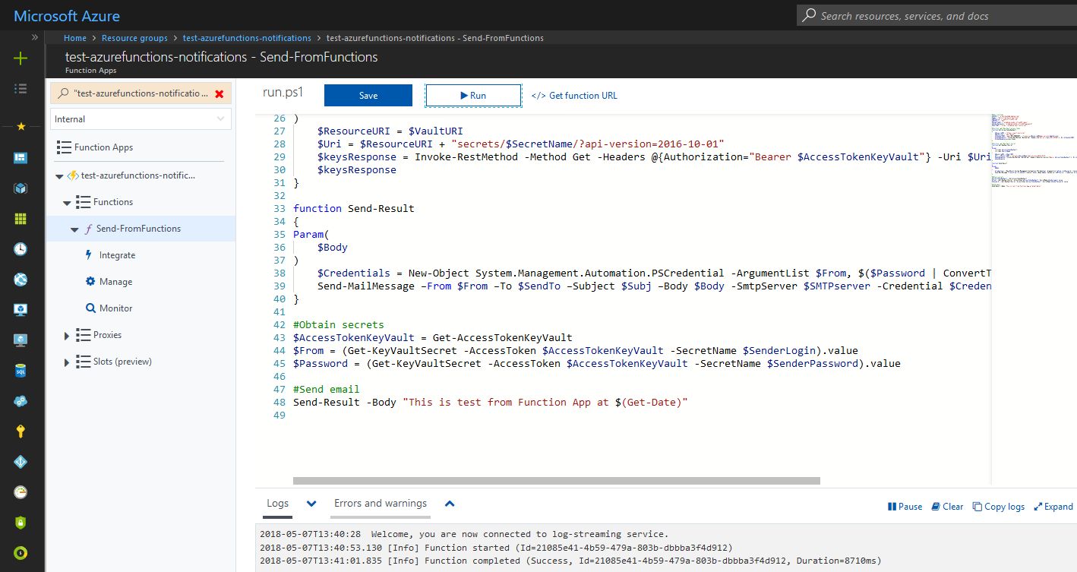This screenshot has width=1077, height=572.
Task: Open the Internal subscription dropdown
Action: pos(141,119)
